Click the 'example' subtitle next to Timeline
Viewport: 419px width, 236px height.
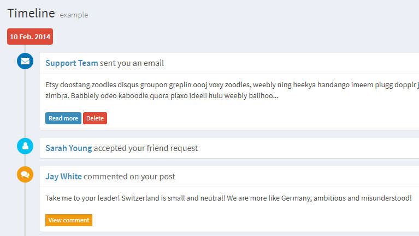[x=74, y=15]
